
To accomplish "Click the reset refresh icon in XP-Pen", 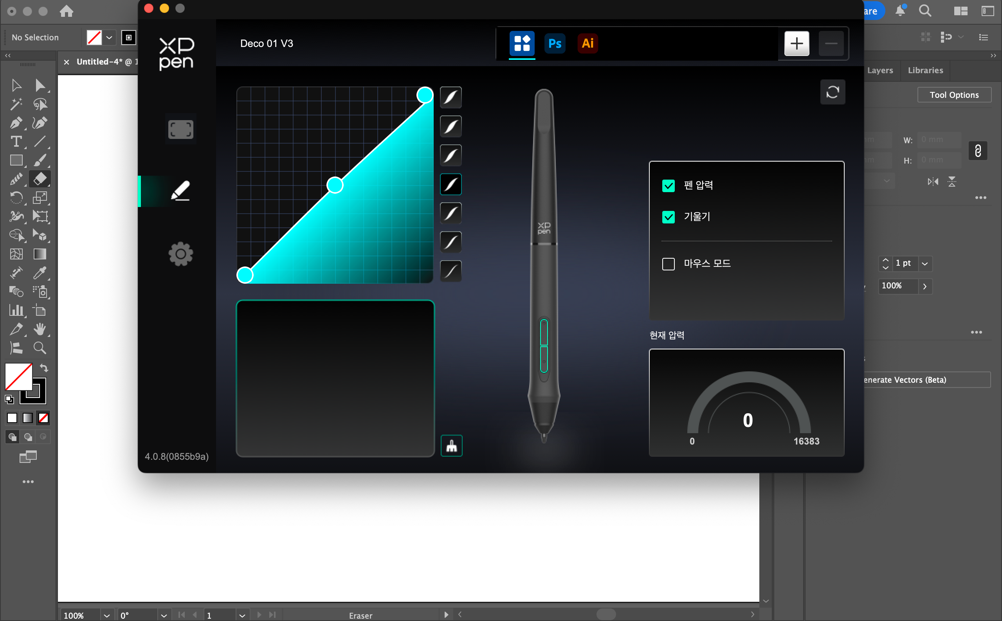I will pyautogui.click(x=833, y=92).
